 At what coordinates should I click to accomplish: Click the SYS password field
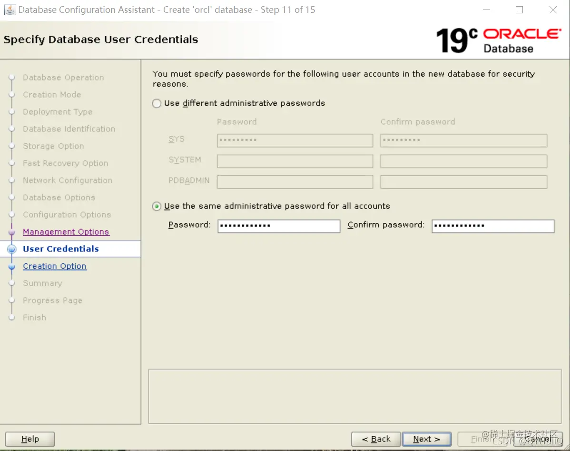tap(295, 140)
